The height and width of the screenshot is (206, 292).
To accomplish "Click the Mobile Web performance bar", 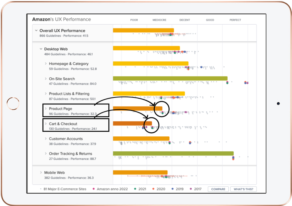I will click(x=140, y=173).
